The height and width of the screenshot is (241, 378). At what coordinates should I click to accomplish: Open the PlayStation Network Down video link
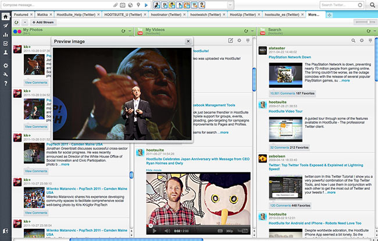(290, 57)
